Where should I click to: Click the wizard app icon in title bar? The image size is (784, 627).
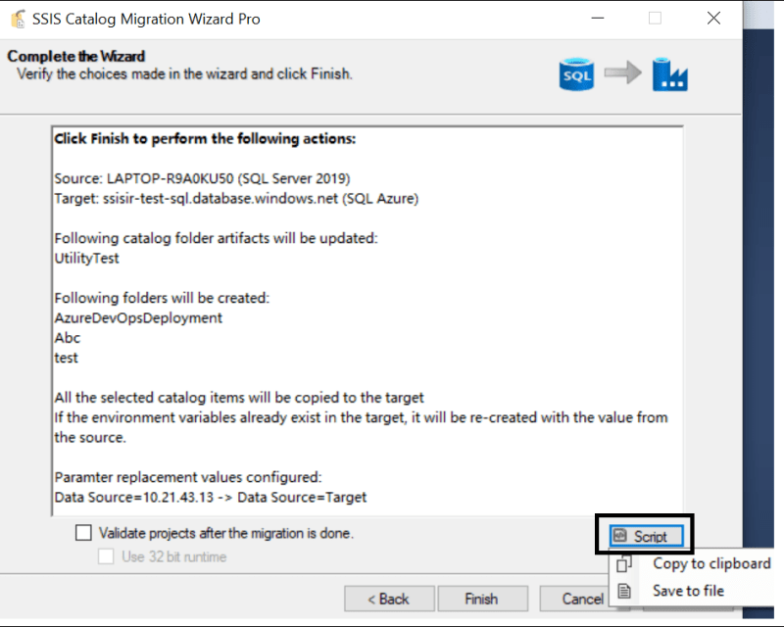tap(18, 19)
